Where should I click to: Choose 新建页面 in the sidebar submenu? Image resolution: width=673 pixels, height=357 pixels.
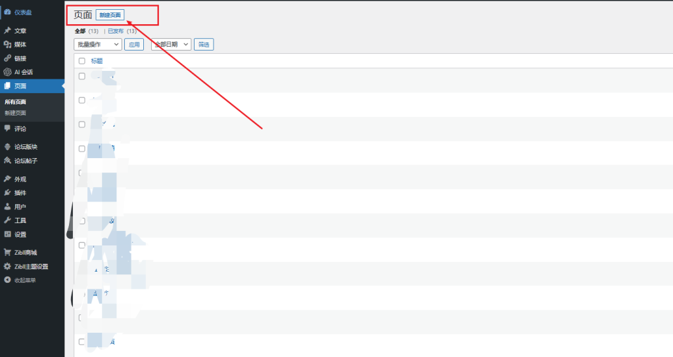16,113
